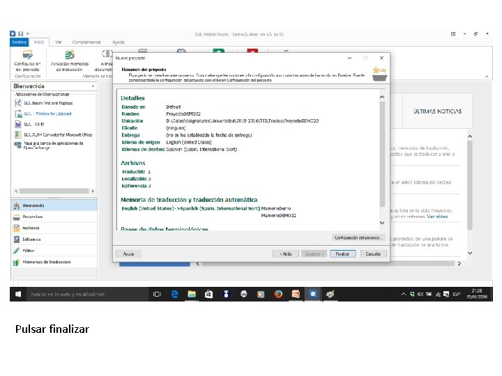Click the Cancelar button in the dialog
This screenshot has height=376, width=502.
(373, 254)
